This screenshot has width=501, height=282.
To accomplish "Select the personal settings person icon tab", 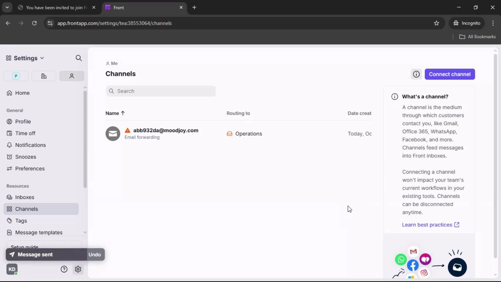I will (x=71, y=76).
